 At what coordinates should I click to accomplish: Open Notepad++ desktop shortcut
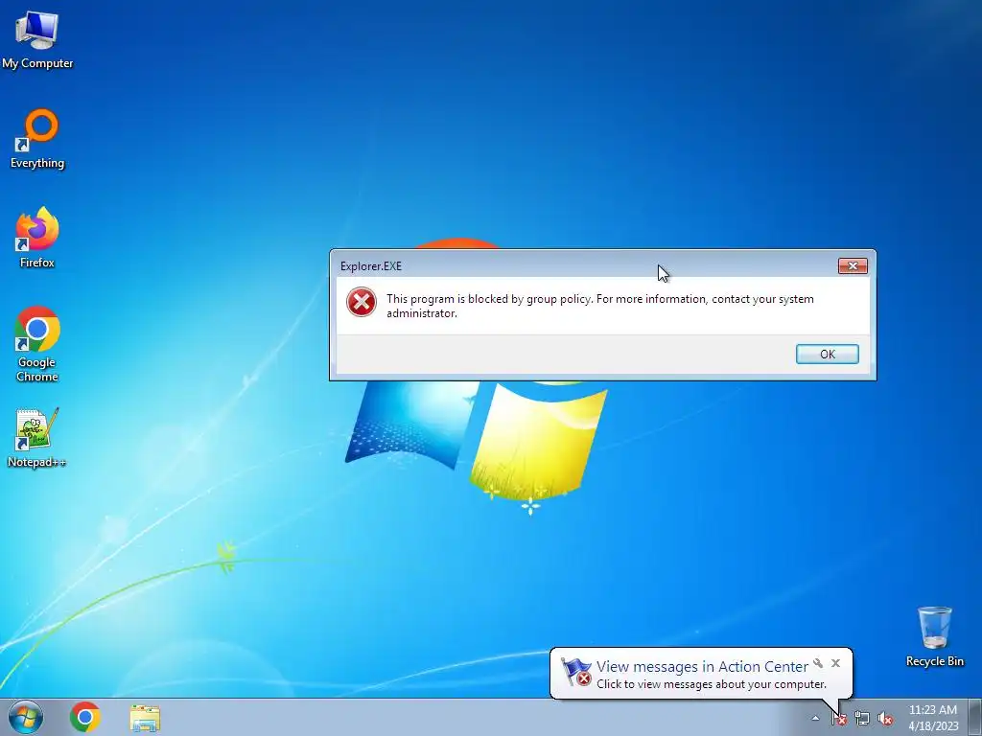pos(36,437)
